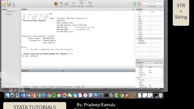Click Desktop folder in path bar

(35, 87)
